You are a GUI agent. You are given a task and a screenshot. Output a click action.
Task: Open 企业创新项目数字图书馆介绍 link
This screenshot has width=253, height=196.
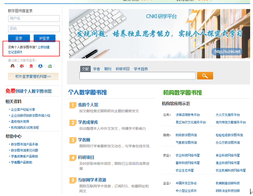pos(31,115)
